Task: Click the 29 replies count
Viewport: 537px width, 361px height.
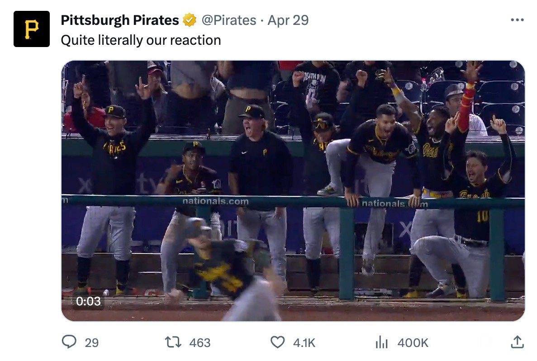Action: (92, 343)
